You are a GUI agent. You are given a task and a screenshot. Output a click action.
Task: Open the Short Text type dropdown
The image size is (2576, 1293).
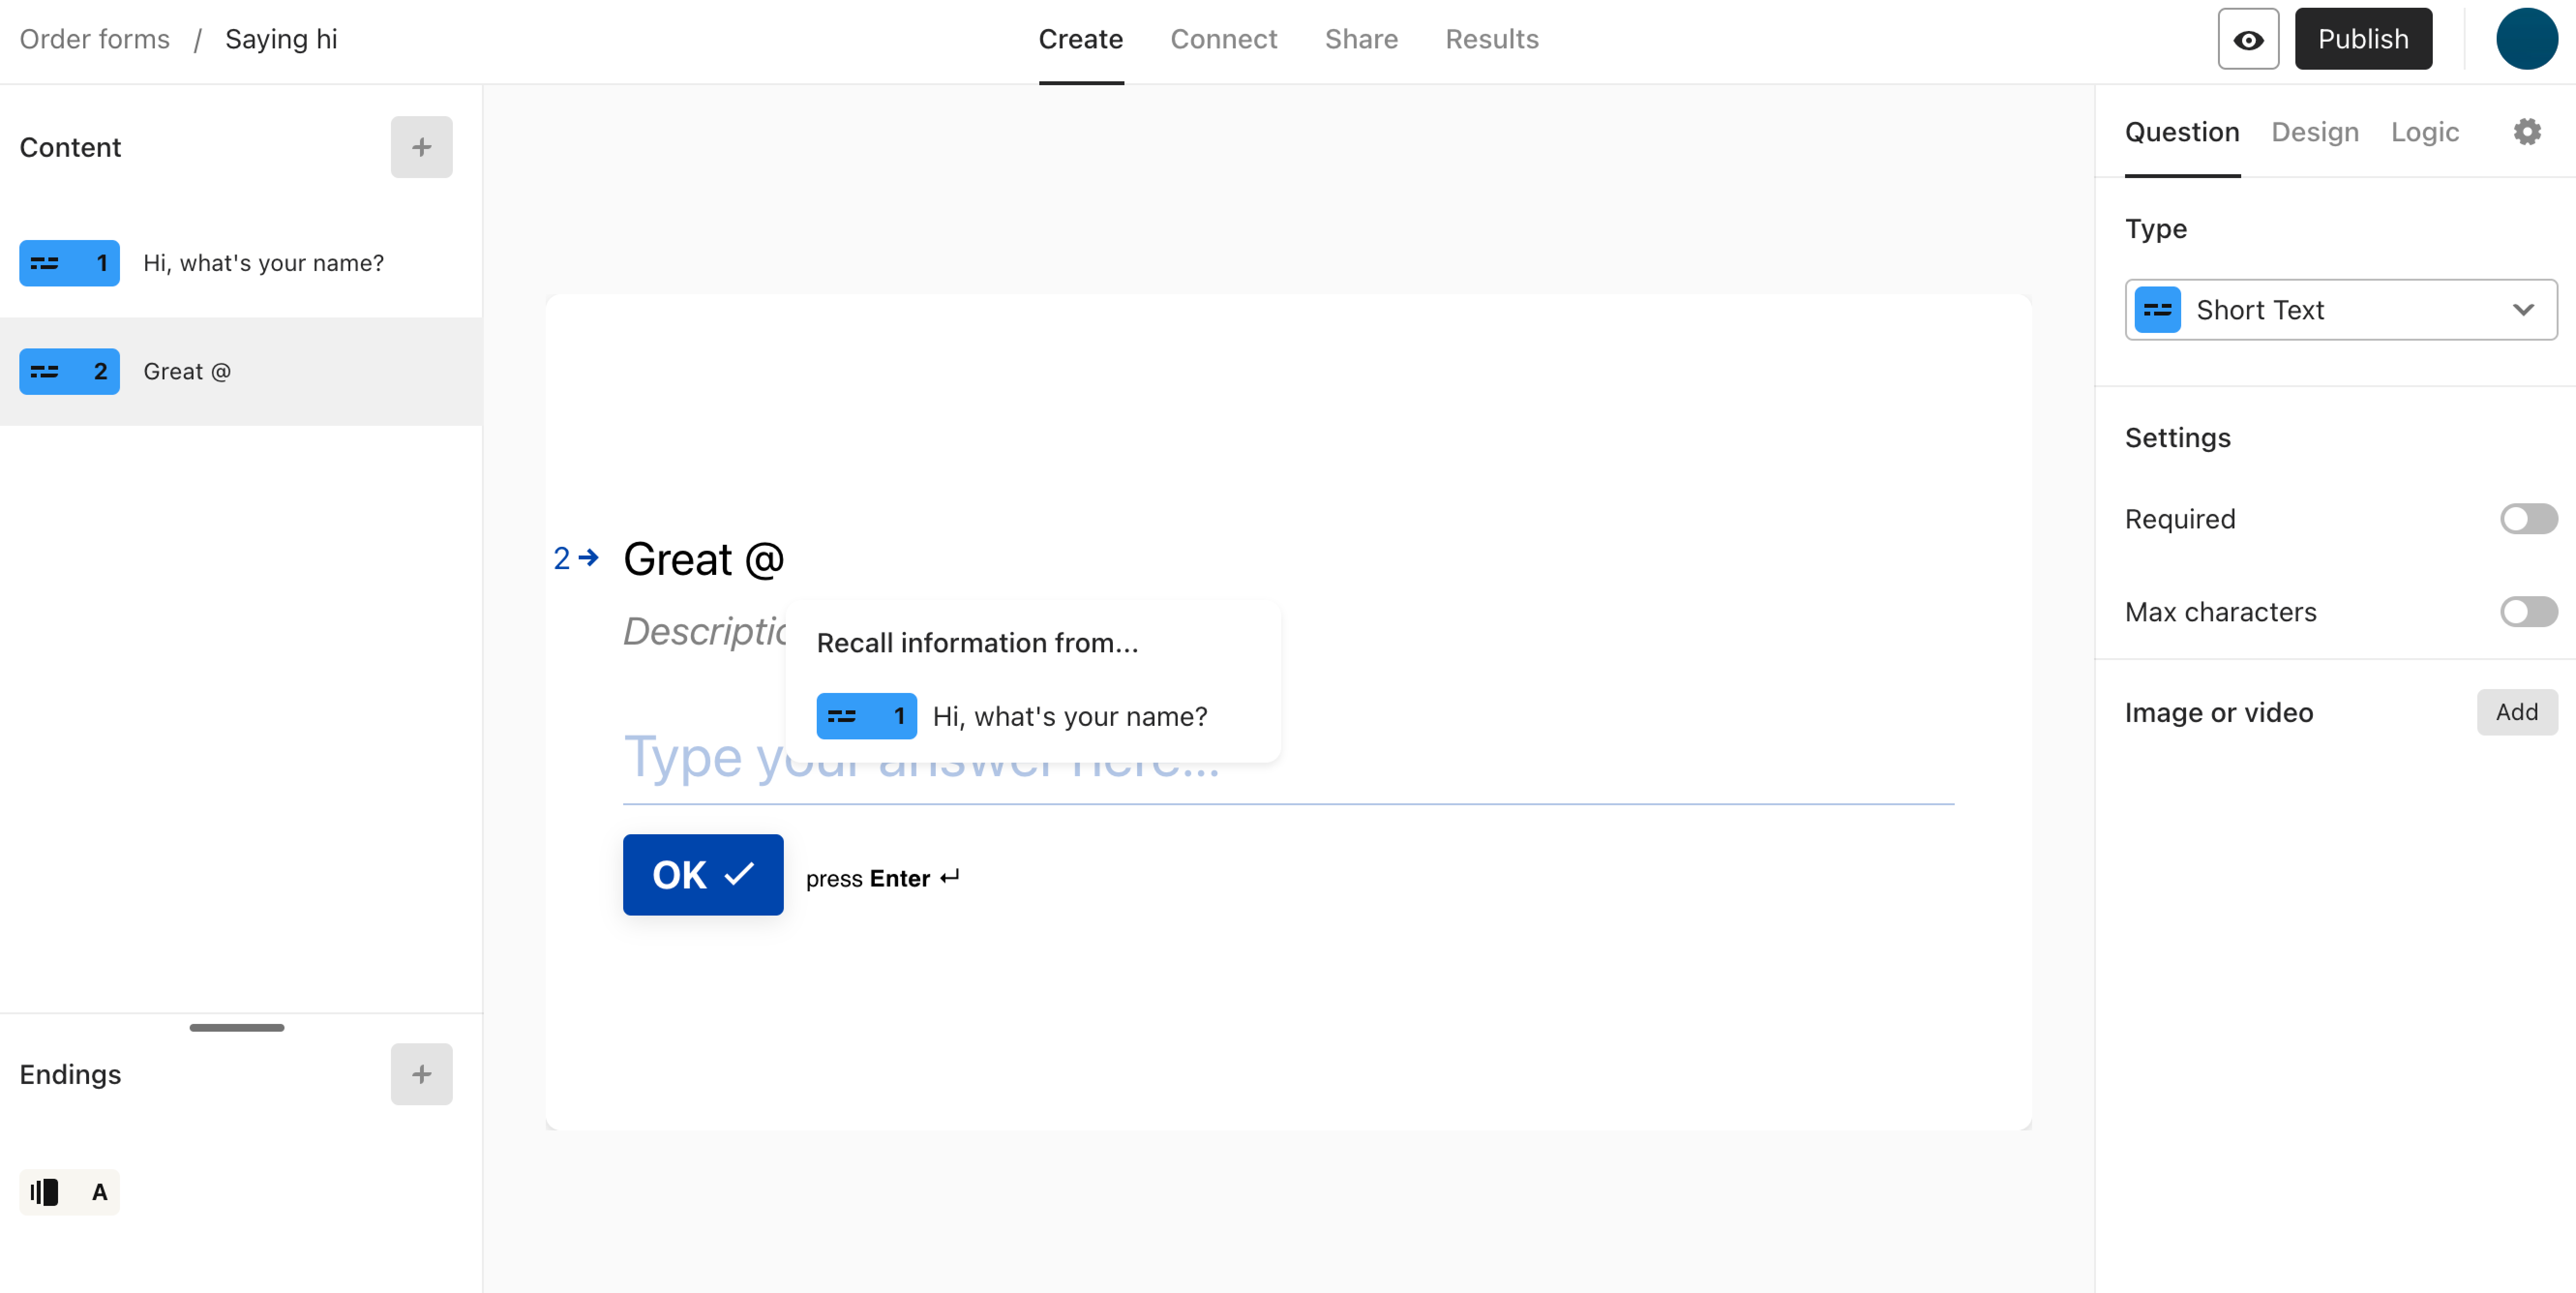[x=2340, y=310]
